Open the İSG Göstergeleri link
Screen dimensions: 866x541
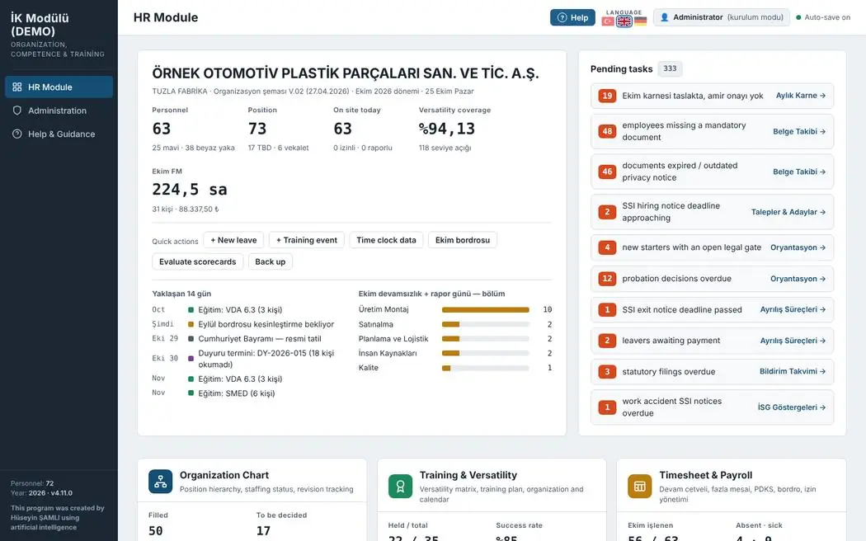(x=792, y=407)
